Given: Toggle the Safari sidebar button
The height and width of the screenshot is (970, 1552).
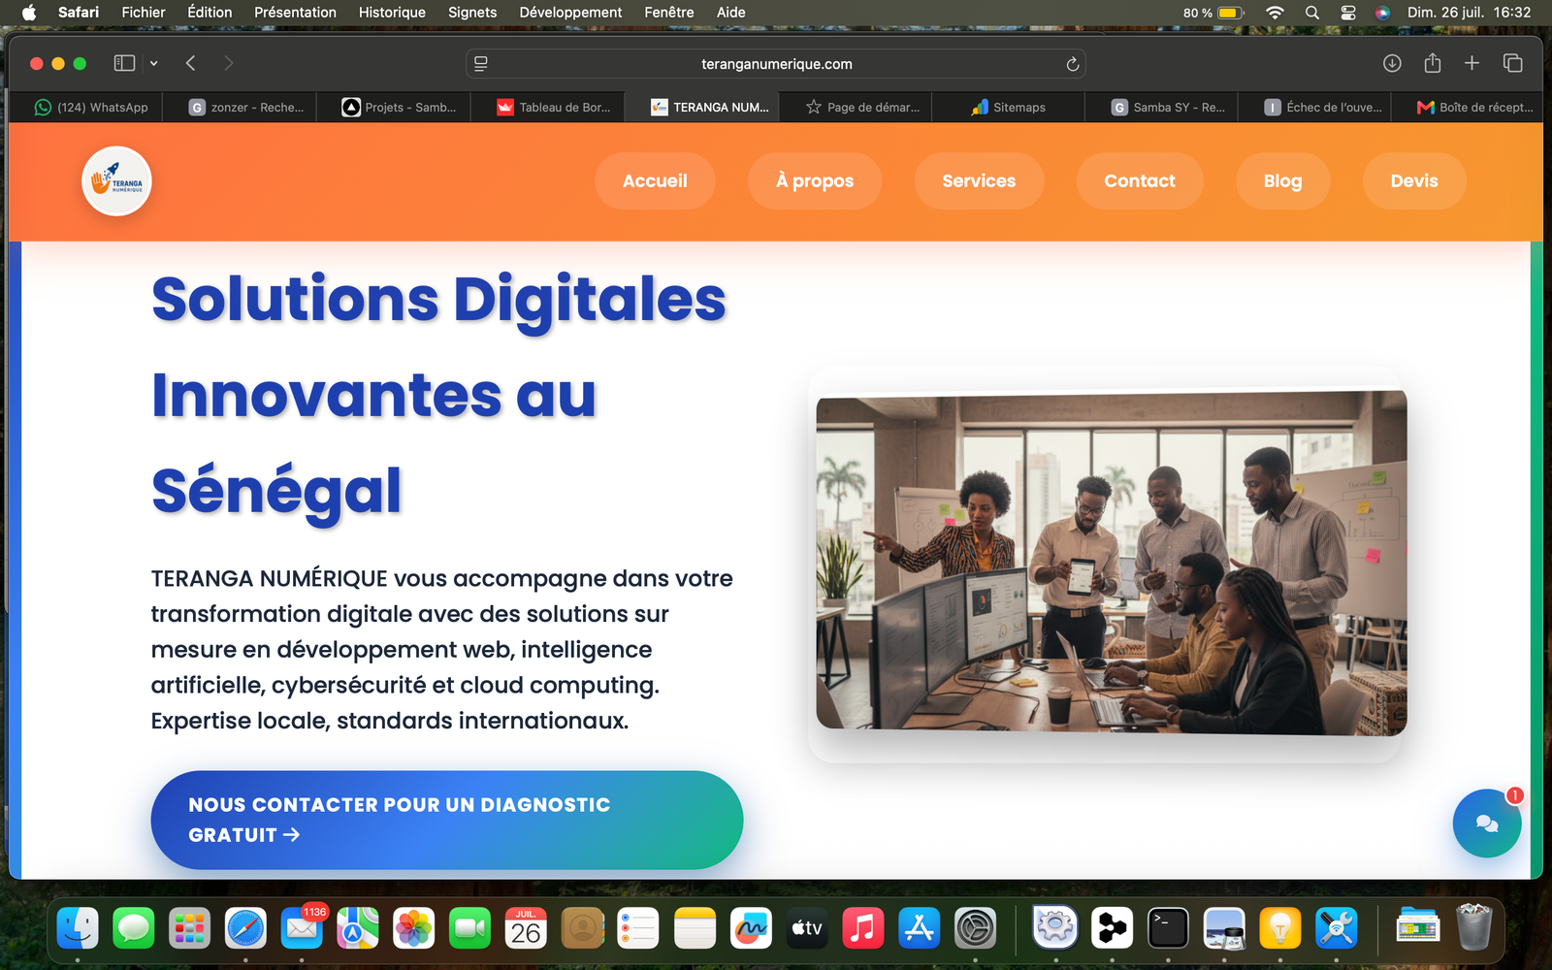Looking at the screenshot, I should 124,63.
